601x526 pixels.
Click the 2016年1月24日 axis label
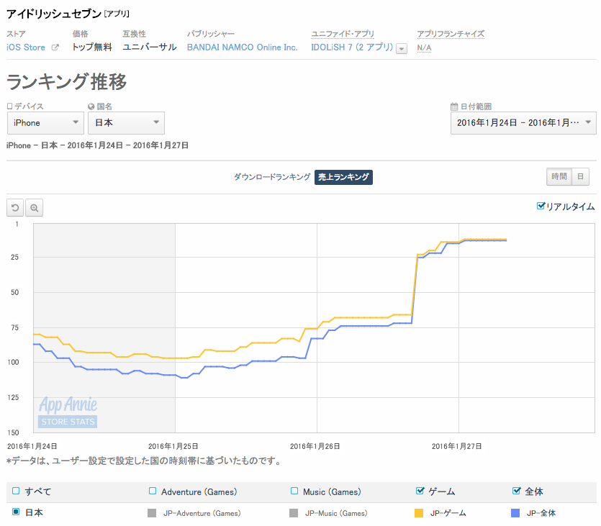tap(32, 446)
